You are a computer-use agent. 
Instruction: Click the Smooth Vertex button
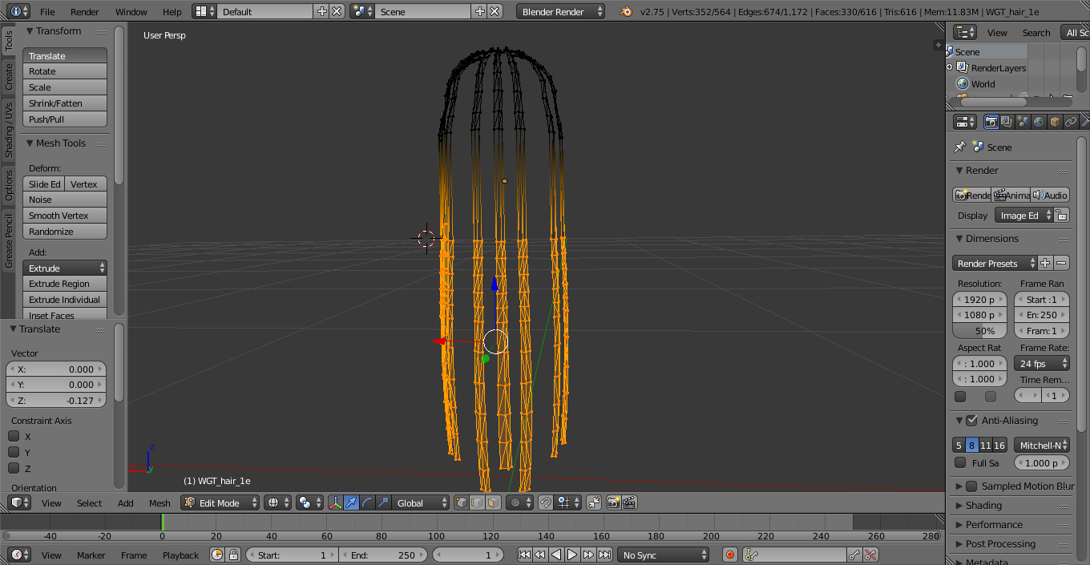(x=64, y=216)
